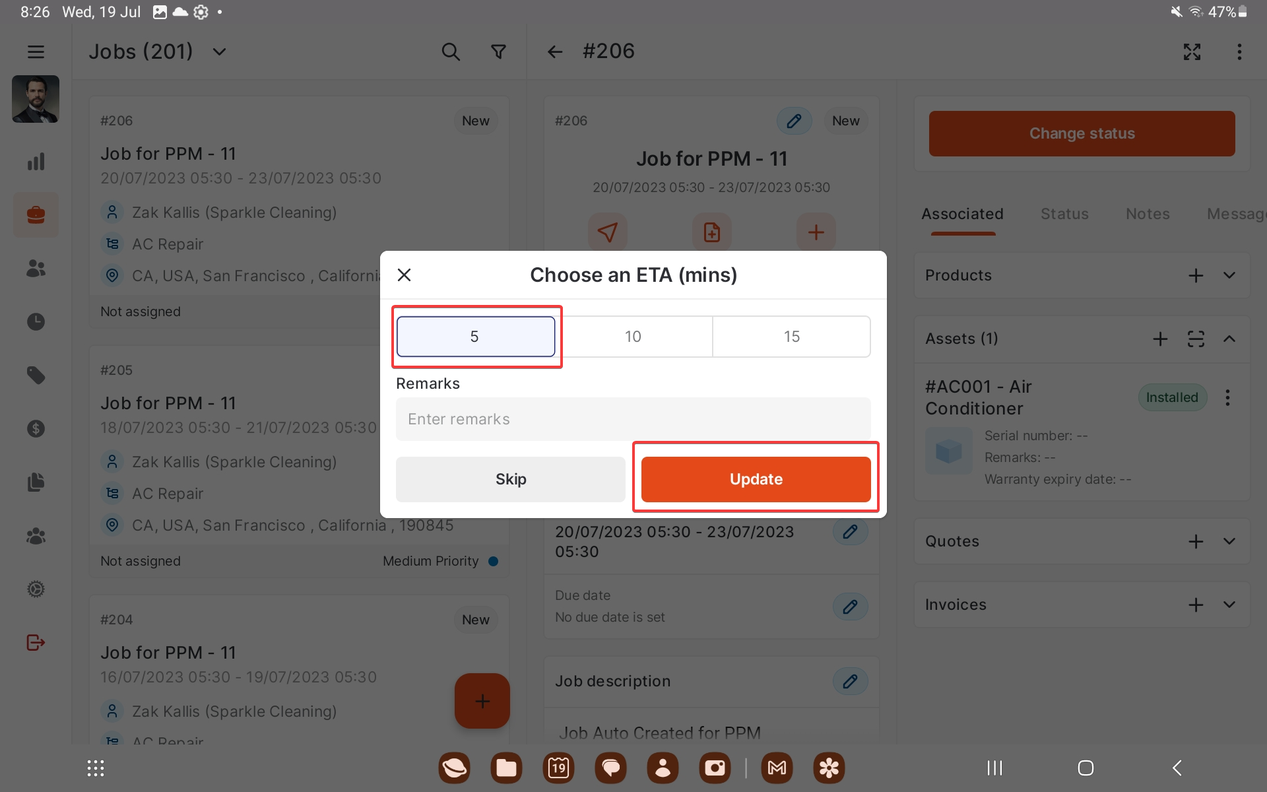Open the three-dot menu for job #206
Screen dimensions: 1267x792
[1239, 51]
